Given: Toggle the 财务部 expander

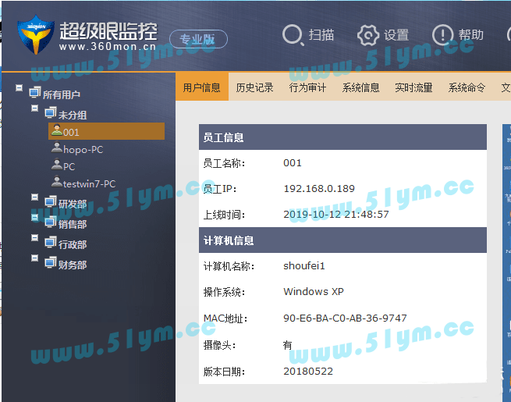Looking at the screenshot, I should click(x=34, y=258).
